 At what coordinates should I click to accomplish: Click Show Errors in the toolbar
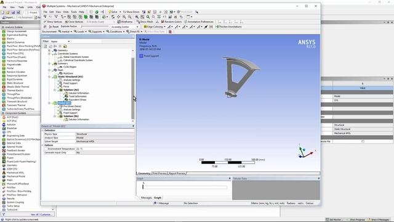[x=131, y=12]
